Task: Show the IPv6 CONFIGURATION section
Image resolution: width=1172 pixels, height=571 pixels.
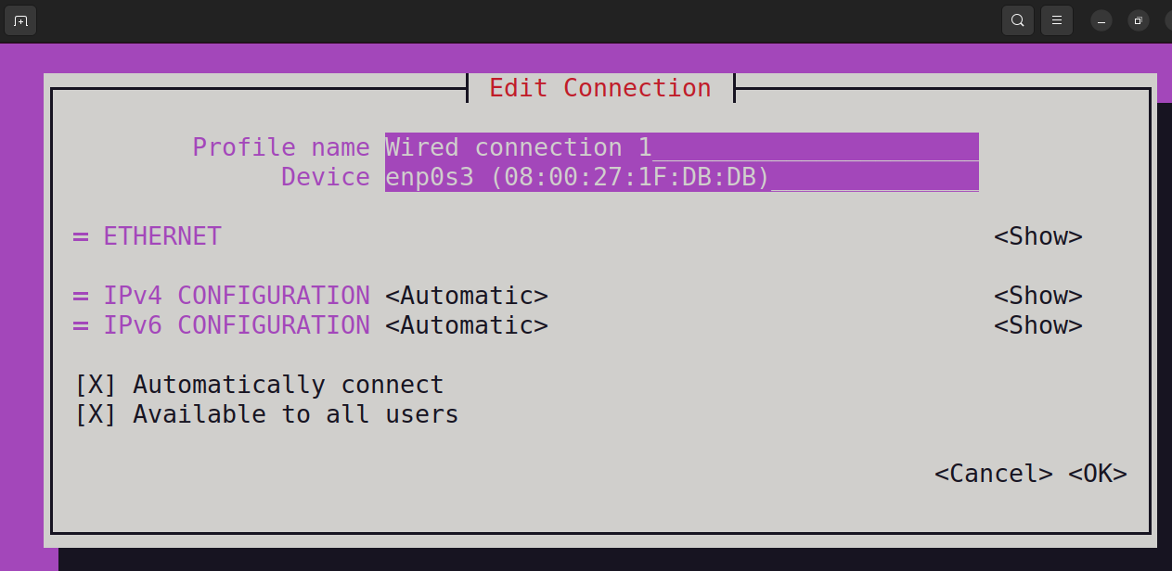Action: coord(1038,325)
